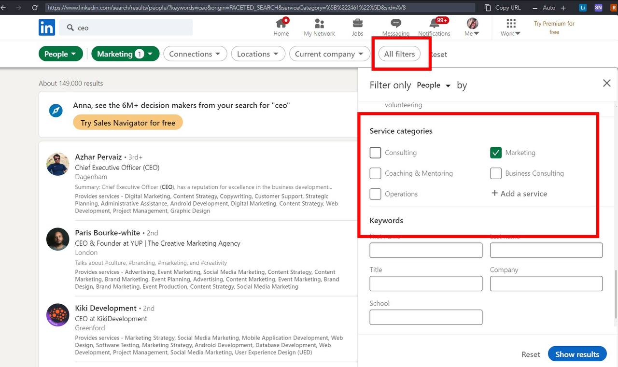The height and width of the screenshot is (367, 618).
Task: Click the zoom out minus icon
Action: click(x=535, y=8)
